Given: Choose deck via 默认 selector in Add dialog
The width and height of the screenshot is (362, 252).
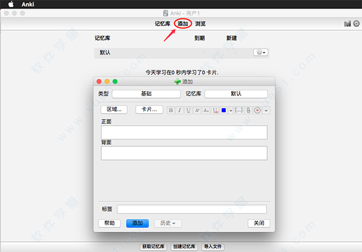Looking at the screenshot, I should click(236, 94).
